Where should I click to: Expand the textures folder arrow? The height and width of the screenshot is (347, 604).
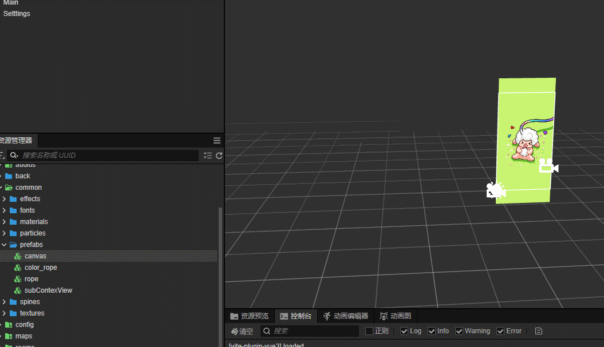click(4, 313)
